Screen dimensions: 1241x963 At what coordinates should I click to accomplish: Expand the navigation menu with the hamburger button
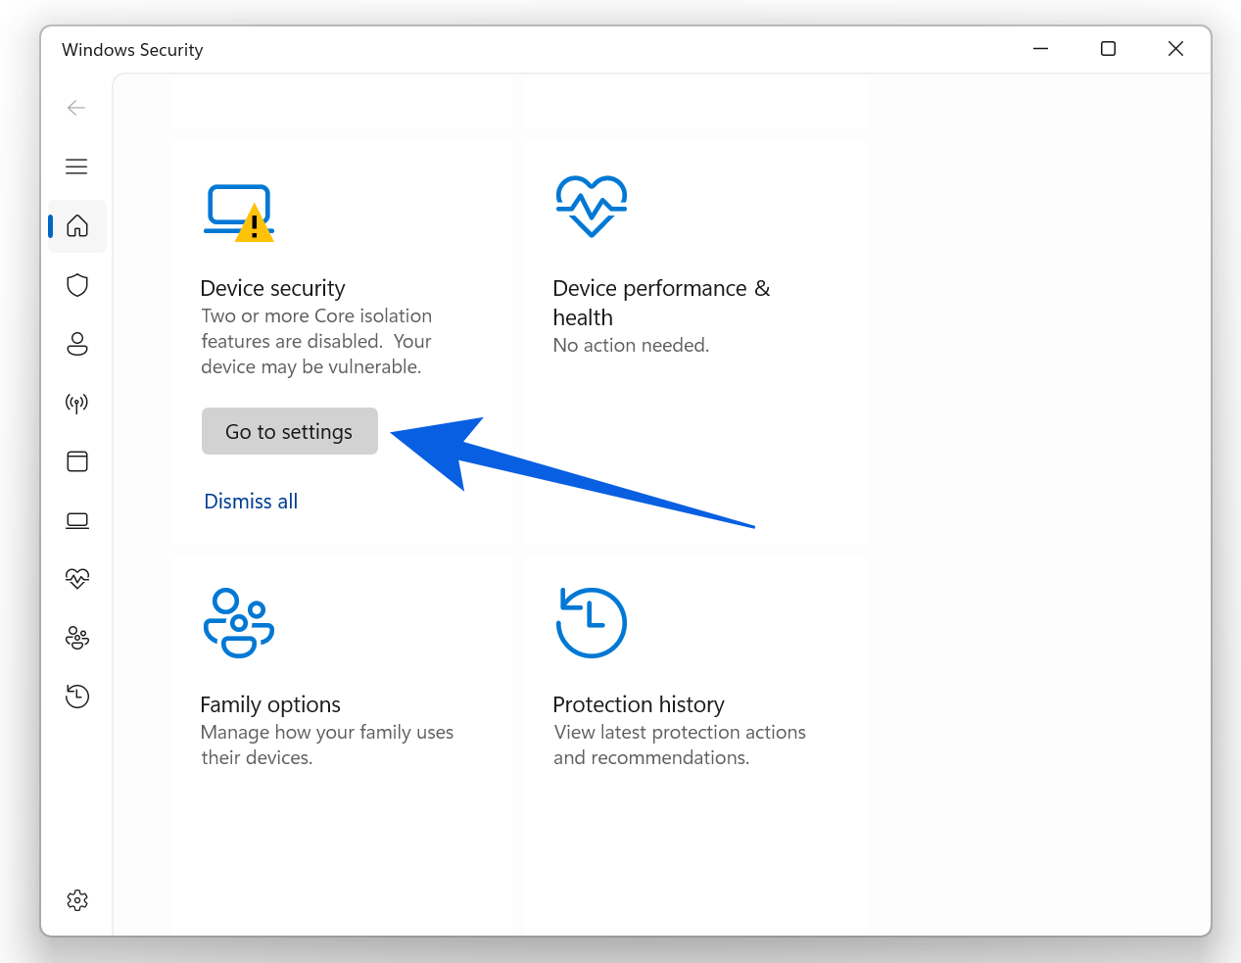(x=76, y=167)
